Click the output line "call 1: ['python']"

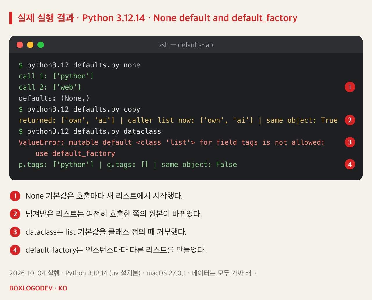pyautogui.click(x=56, y=76)
